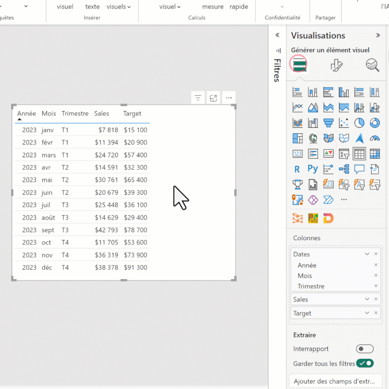Click the focus mode icon above table

(x=213, y=98)
